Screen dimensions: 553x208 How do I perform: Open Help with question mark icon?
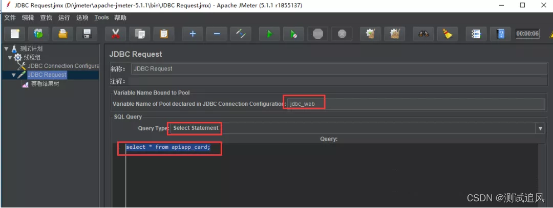(500, 34)
